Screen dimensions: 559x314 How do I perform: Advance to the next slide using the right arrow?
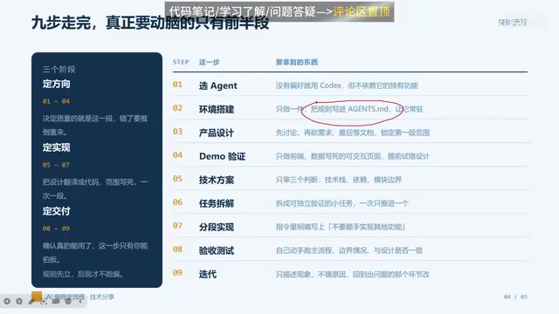19,301
